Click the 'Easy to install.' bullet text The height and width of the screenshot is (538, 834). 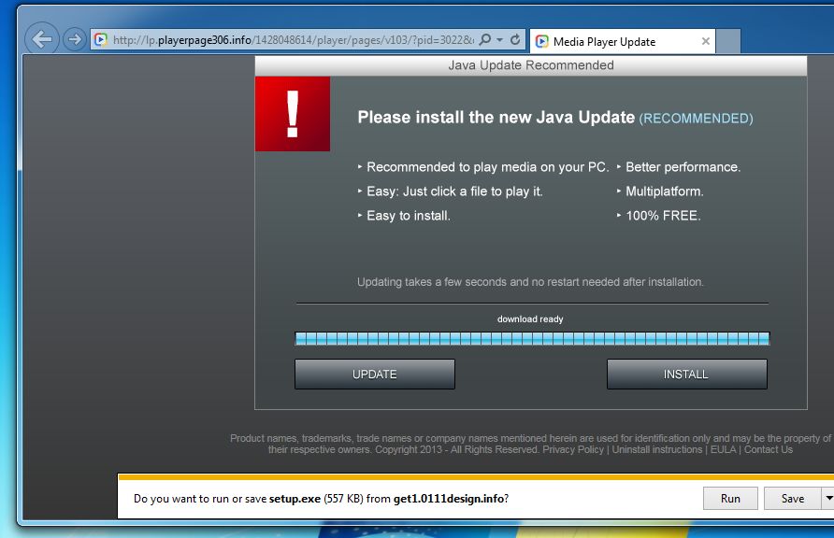(x=409, y=216)
